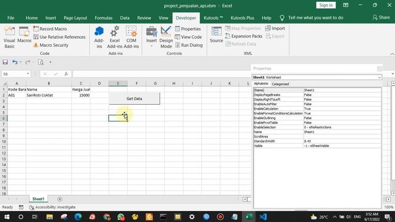Open the Visual Basic editor
Viewport: 395px width, 222px height.
(x=9, y=37)
